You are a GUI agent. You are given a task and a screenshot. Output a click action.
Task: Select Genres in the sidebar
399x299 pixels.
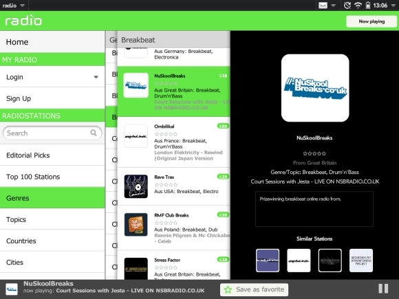52,198
